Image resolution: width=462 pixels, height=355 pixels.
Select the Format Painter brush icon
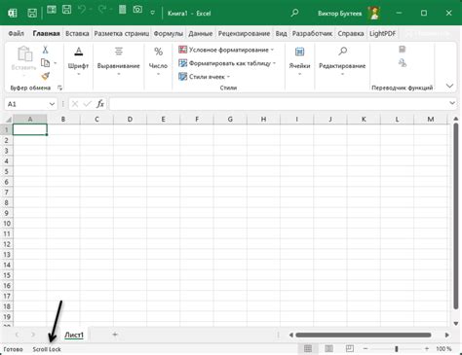46,76
